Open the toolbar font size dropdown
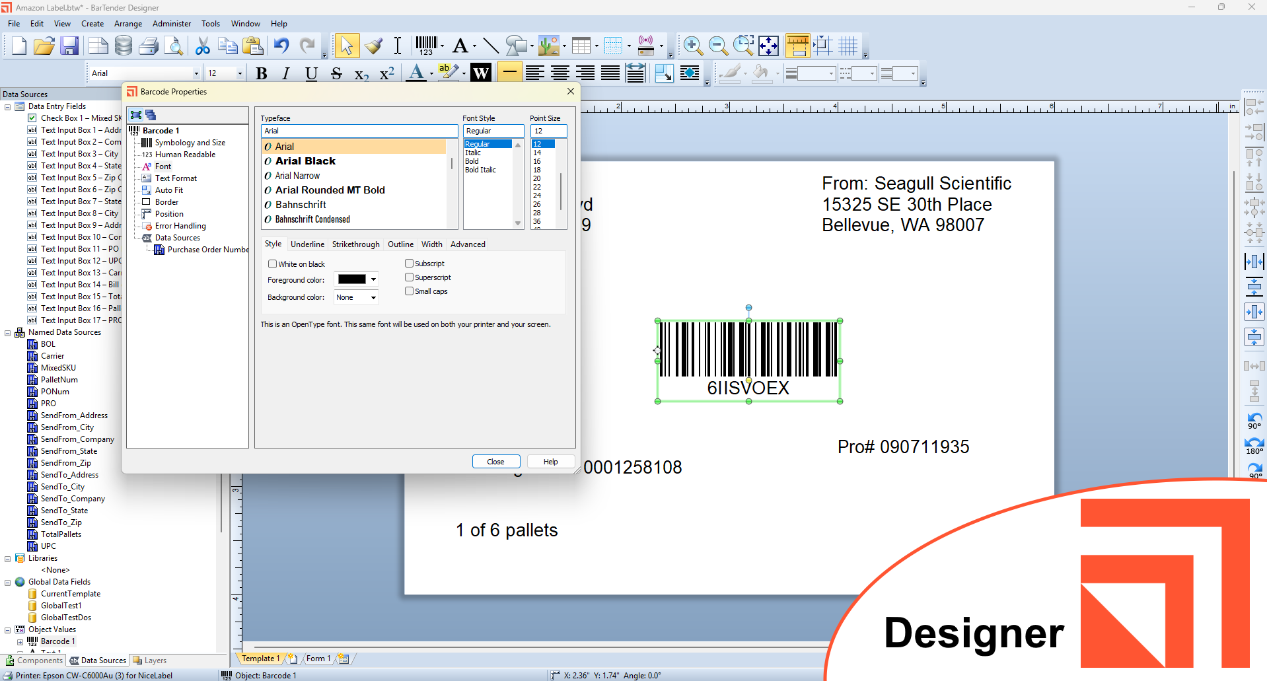1267x681 pixels. 240,73
